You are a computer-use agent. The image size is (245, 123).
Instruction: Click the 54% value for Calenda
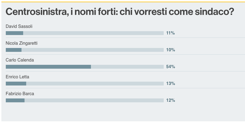[171, 67]
